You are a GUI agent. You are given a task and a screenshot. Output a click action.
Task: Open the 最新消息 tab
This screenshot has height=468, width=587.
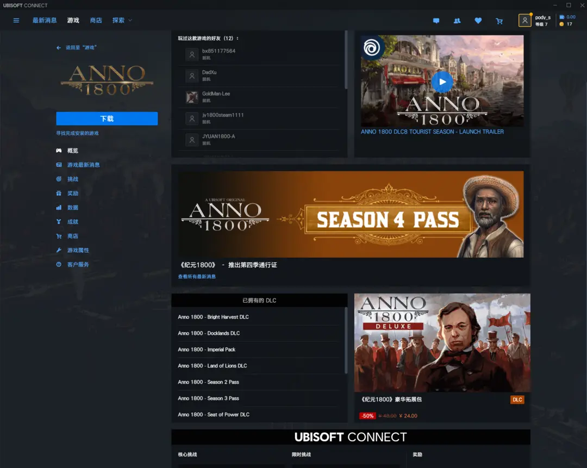(x=45, y=20)
